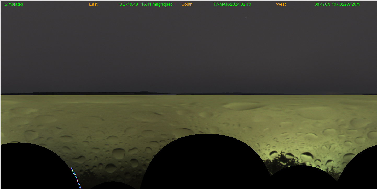Click the 38.470N 107.822W location coordinates
Viewport: 377px width, 189px height.
pyautogui.click(x=337, y=4)
